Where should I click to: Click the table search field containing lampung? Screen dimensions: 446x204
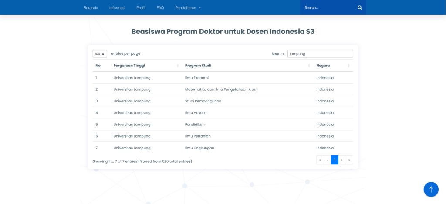320,54
